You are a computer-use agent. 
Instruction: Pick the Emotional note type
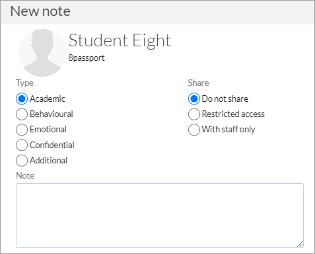(22, 130)
